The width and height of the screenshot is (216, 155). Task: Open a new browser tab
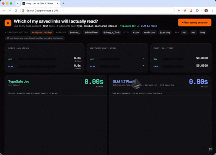pos(64,3)
